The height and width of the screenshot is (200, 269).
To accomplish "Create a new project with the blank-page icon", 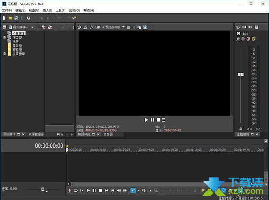I will (x=4, y=18).
